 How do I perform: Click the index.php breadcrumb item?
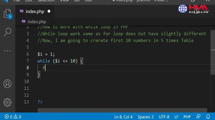37,22
